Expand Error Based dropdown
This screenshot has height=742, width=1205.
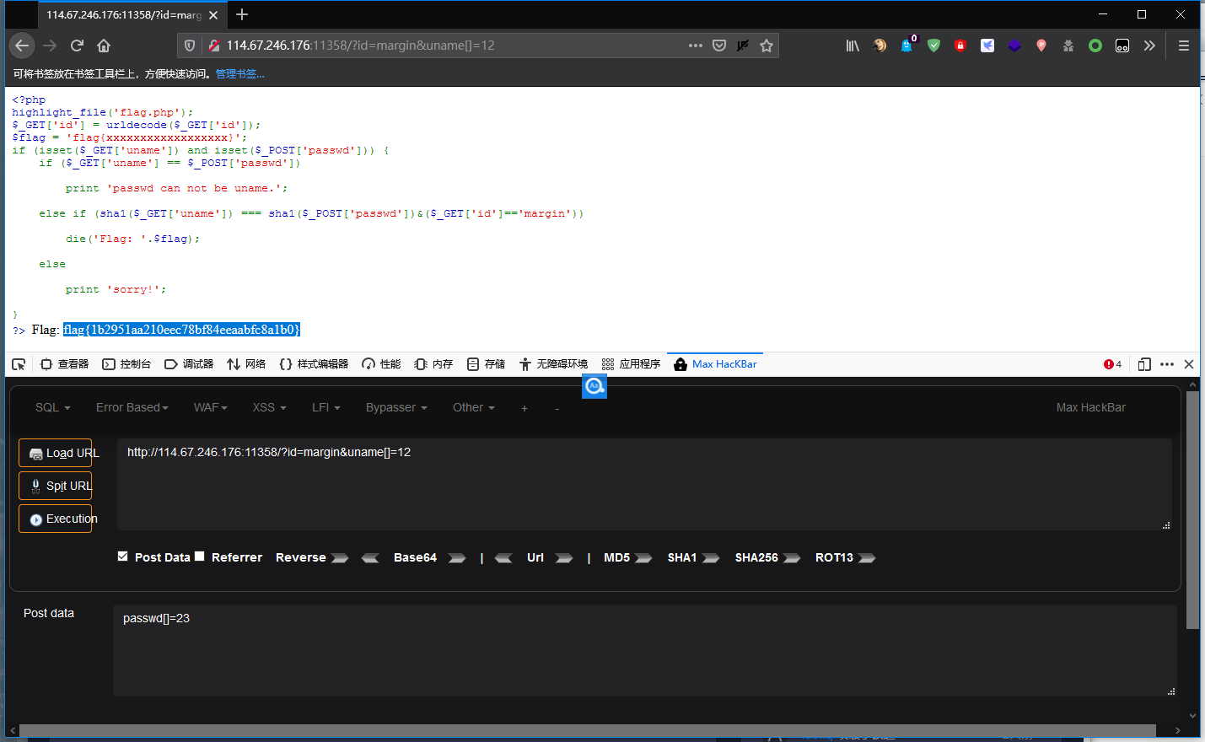coord(132,407)
